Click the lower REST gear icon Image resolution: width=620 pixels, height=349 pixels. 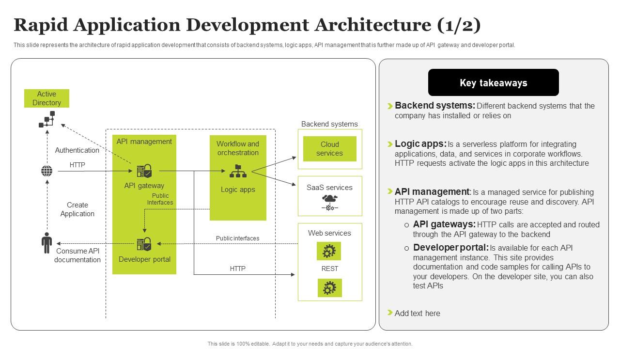pos(329,288)
